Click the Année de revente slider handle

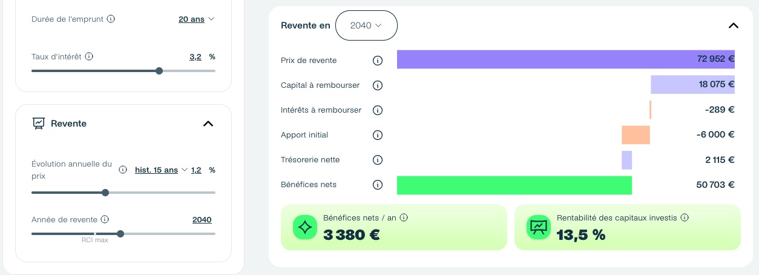[x=120, y=234]
